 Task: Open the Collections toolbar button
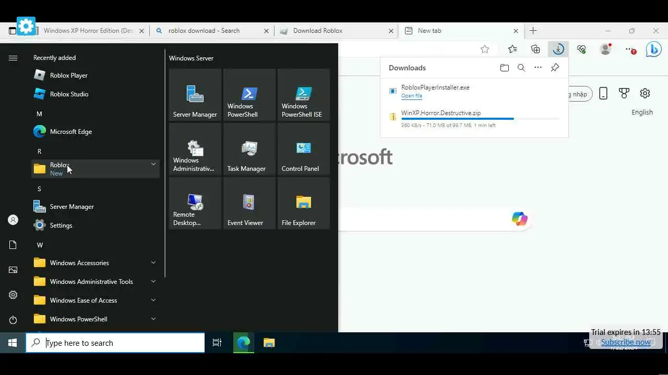tap(535, 49)
